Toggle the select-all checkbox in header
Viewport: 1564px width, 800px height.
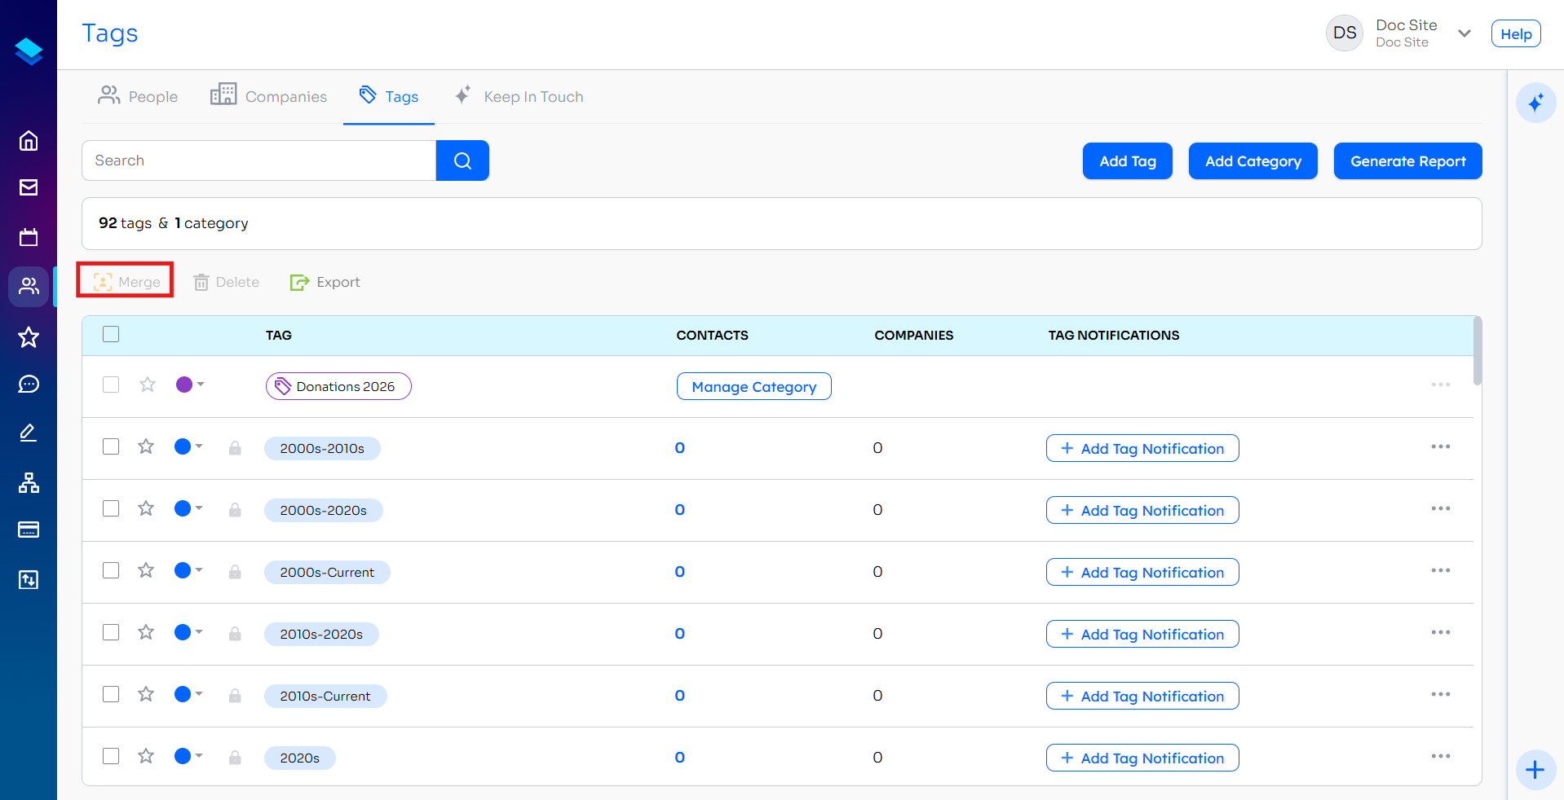click(x=111, y=334)
